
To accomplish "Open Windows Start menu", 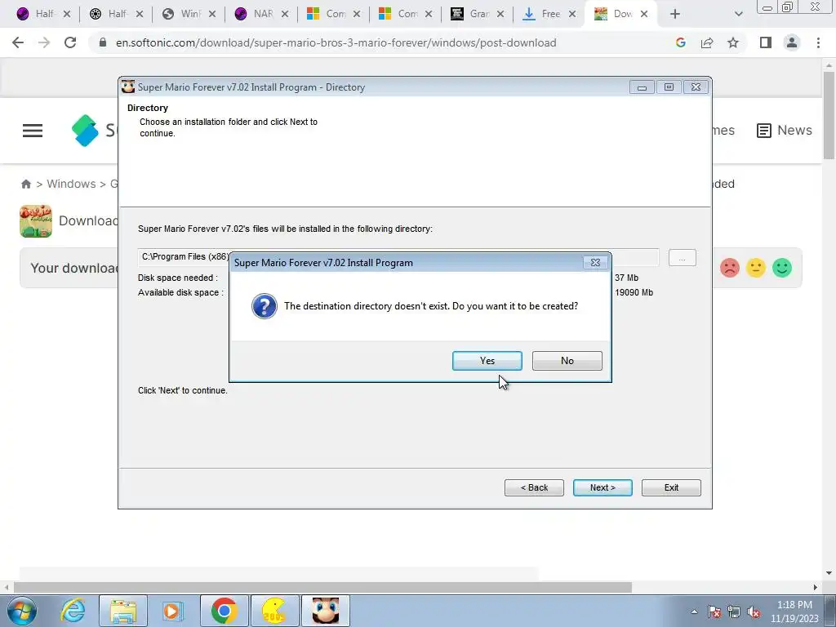I will point(21,611).
